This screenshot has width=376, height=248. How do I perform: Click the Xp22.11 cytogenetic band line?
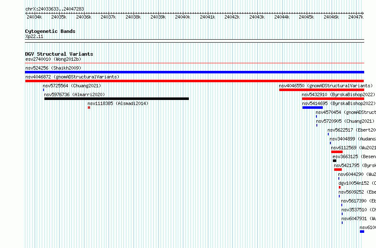[194, 41]
